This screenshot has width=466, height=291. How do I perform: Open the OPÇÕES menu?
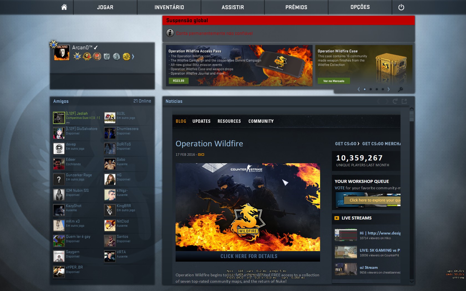[360, 7]
